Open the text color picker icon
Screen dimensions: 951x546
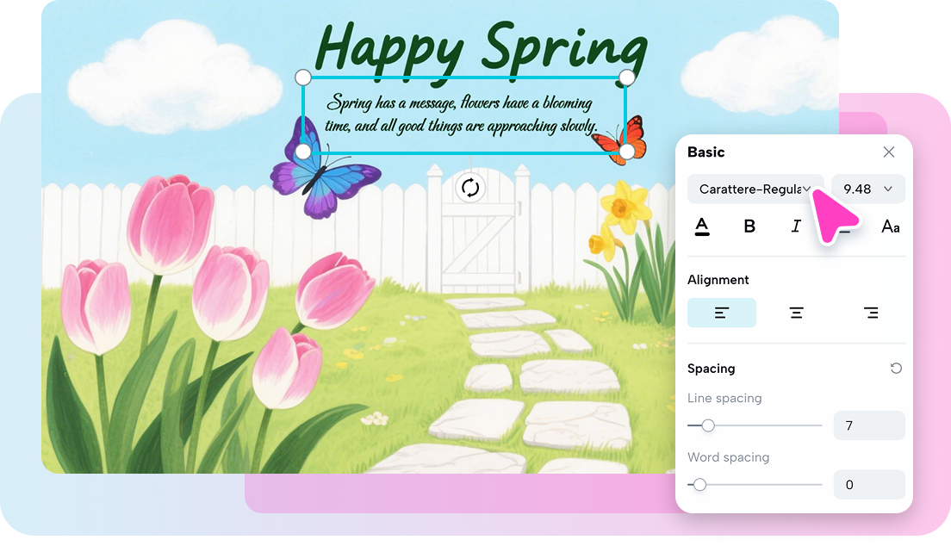[x=702, y=226]
